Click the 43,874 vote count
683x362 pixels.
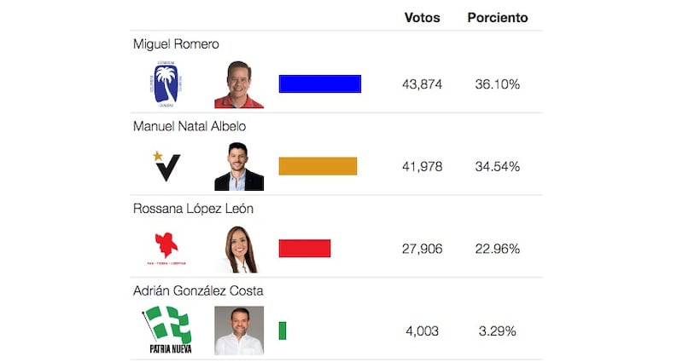pyautogui.click(x=422, y=84)
